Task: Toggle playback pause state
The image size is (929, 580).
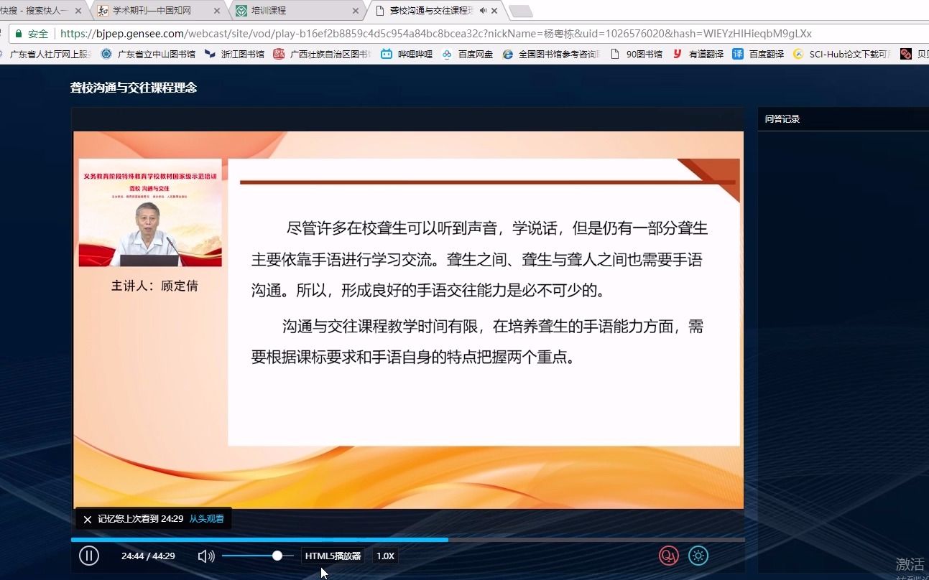Action: coord(89,555)
